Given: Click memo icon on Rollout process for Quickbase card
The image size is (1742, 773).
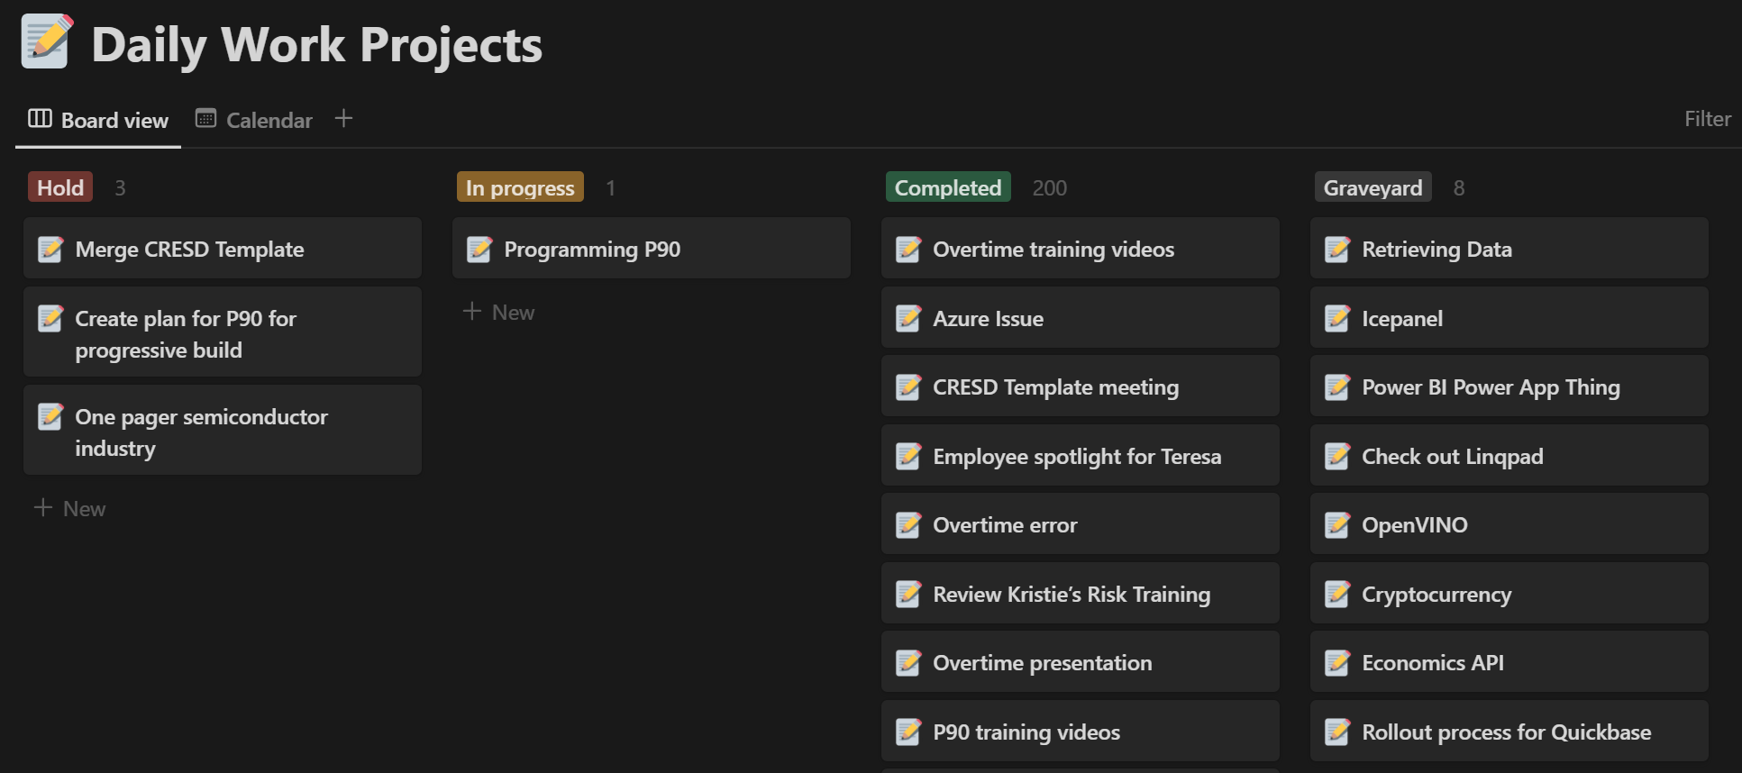Looking at the screenshot, I should coord(1337,732).
